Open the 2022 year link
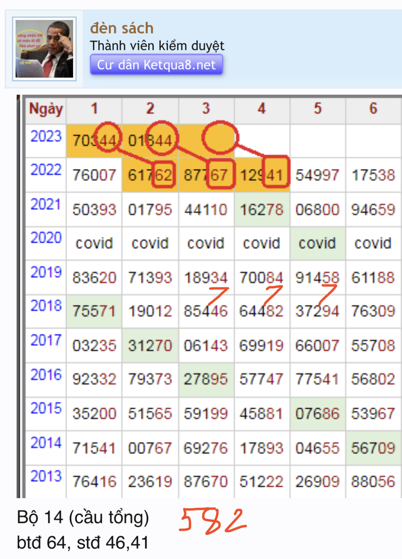The height and width of the screenshot is (559, 402). coord(46,170)
